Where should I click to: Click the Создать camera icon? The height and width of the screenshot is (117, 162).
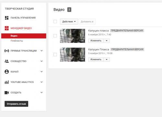click(x=6, y=93)
